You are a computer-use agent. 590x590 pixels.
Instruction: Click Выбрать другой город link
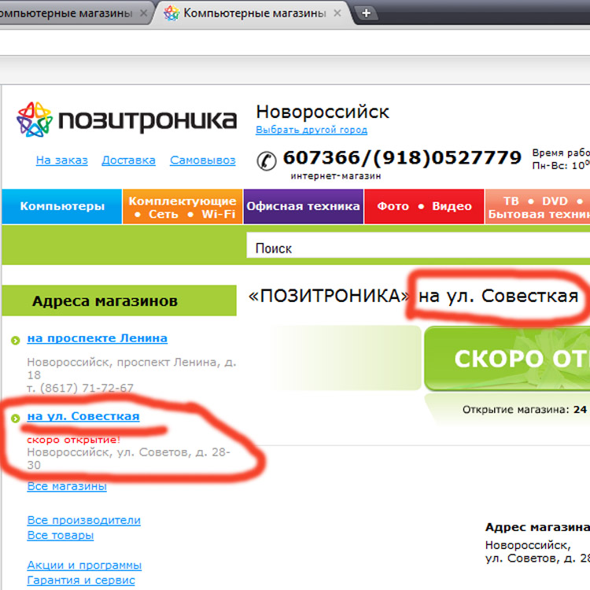[312, 130]
